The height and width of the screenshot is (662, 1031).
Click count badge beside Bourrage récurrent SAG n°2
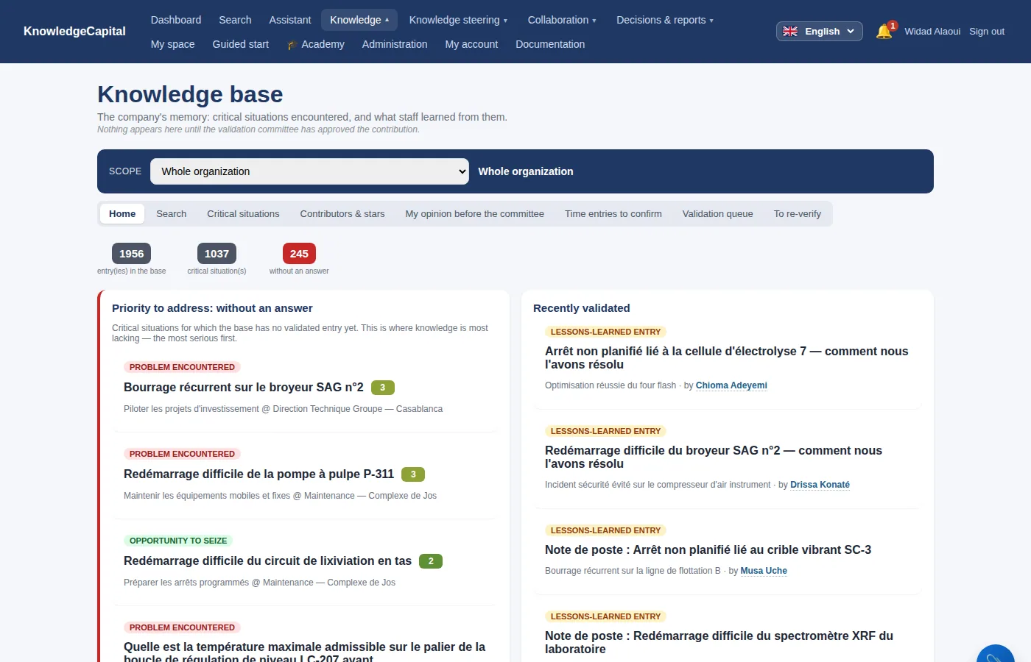pos(383,388)
